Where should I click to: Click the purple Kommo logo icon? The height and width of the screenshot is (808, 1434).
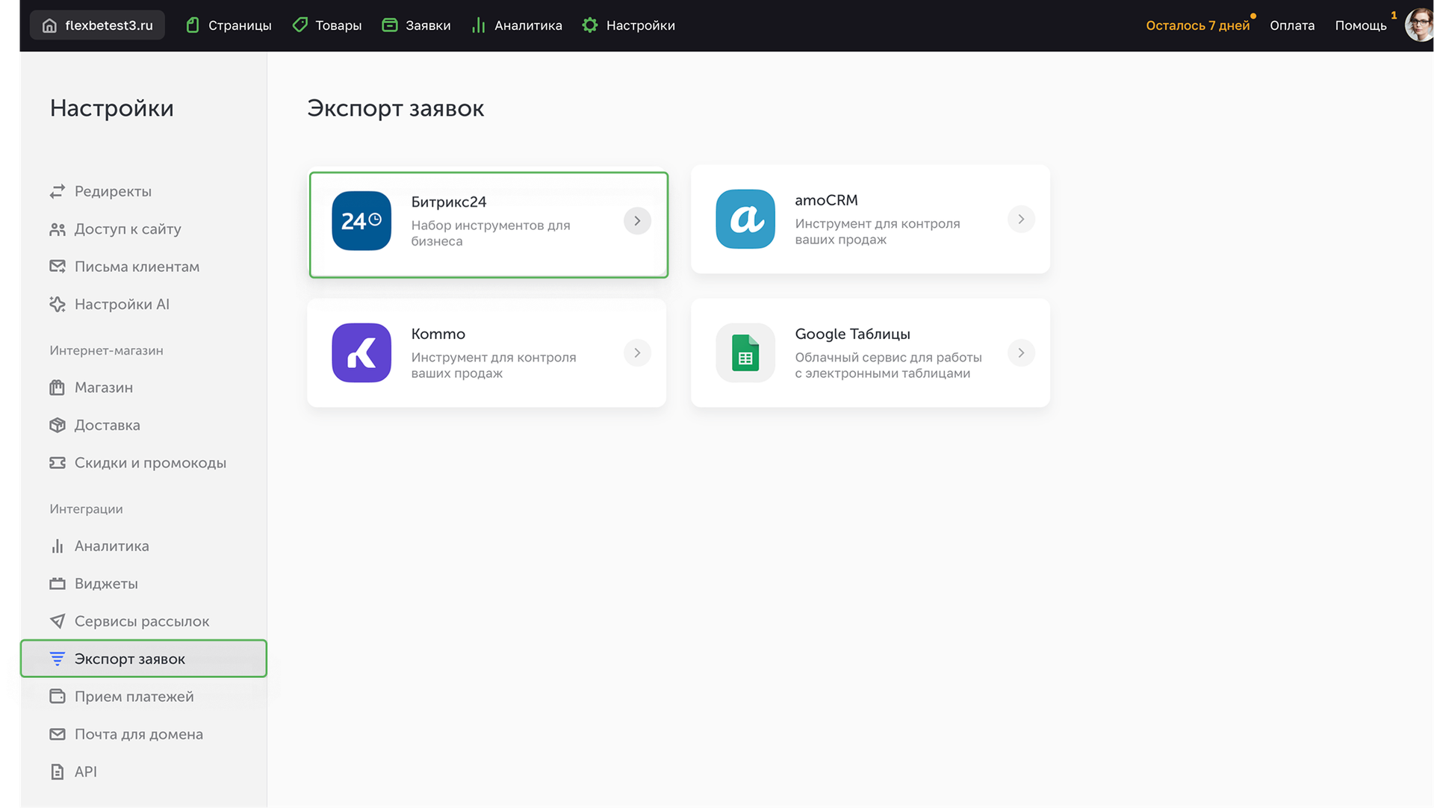(361, 353)
